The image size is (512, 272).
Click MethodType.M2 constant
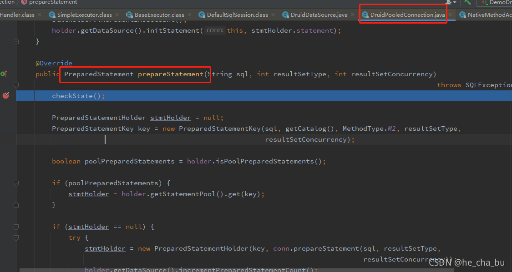(x=369, y=129)
